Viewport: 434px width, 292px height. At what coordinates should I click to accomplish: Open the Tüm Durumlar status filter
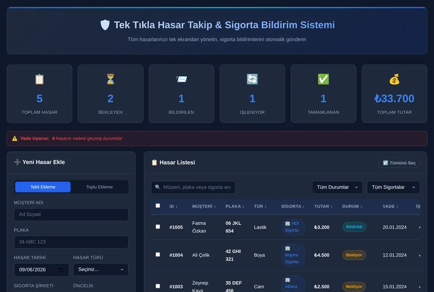pos(337,187)
